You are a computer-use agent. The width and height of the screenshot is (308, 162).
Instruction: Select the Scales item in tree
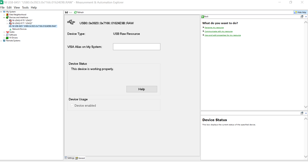(12, 32)
